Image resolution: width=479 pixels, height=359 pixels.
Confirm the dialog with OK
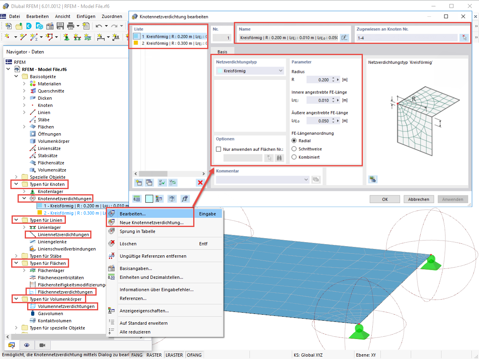pyautogui.click(x=384, y=199)
